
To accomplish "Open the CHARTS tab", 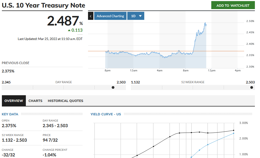I will pos(35,101).
